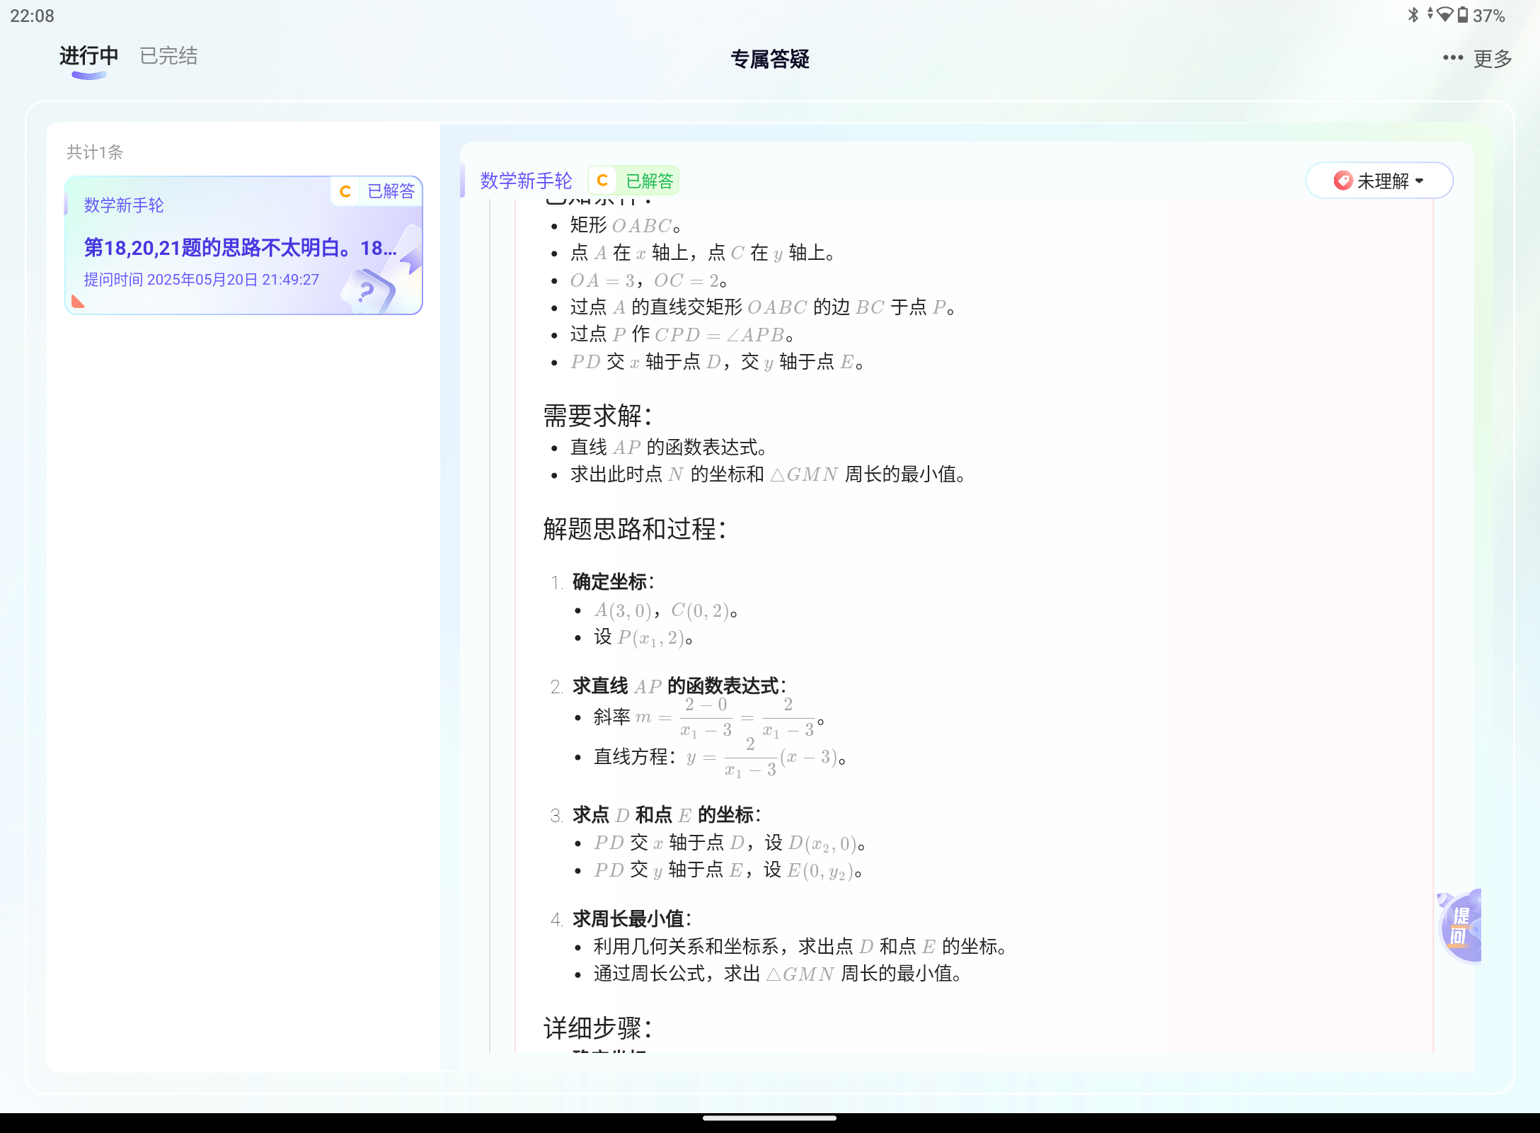Tap the bottom navigation handle bar
1540x1133 pixels.
(770, 1119)
